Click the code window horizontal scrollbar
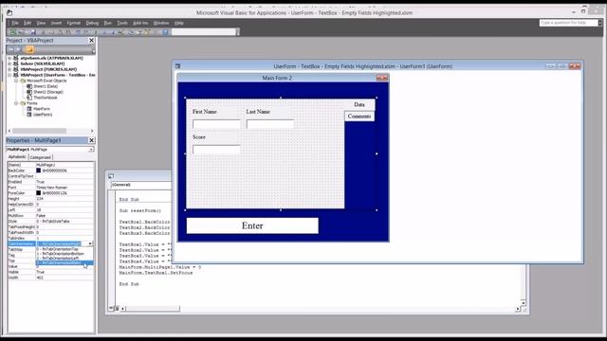Viewport: 607px width, 341px height. (x=321, y=309)
